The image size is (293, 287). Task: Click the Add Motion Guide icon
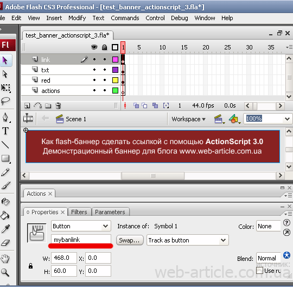coord(38,105)
